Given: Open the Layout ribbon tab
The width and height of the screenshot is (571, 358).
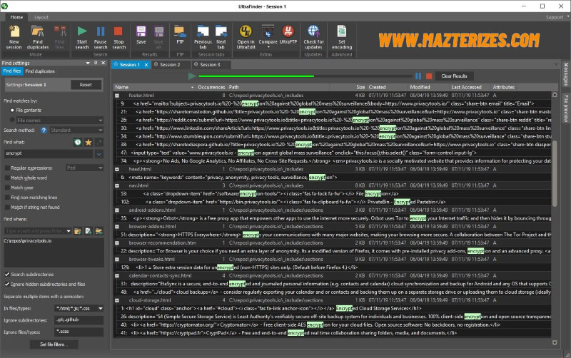Looking at the screenshot, I should 41,17.
